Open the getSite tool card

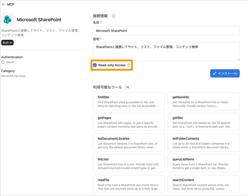[x=204, y=122]
